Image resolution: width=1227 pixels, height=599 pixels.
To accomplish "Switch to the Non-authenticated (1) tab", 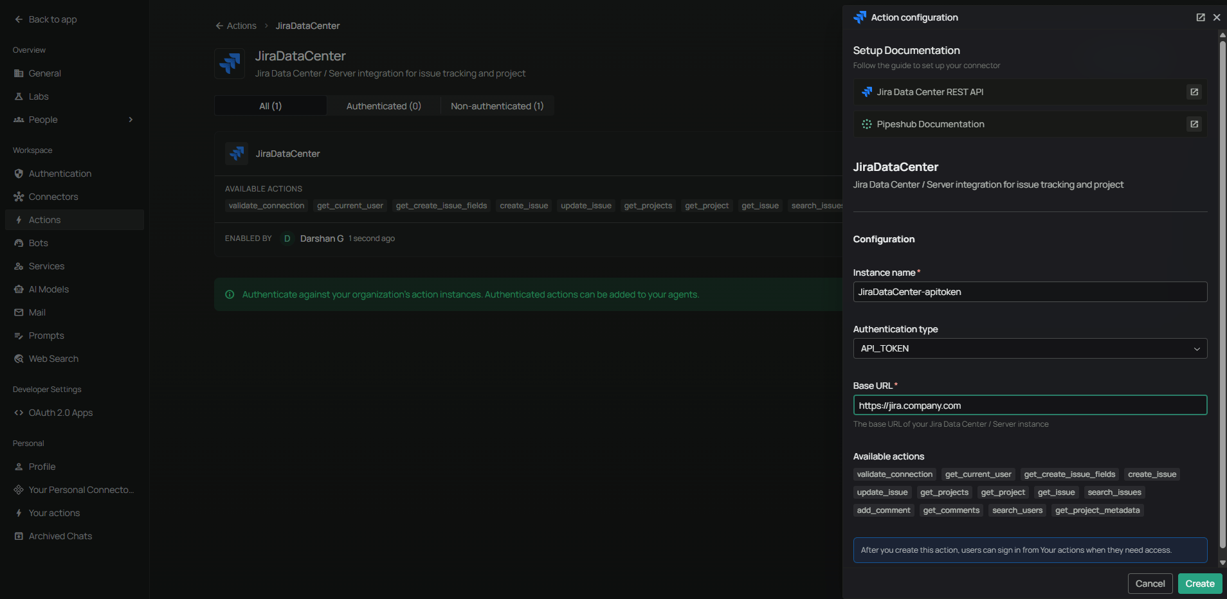I will tap(497, 106).
